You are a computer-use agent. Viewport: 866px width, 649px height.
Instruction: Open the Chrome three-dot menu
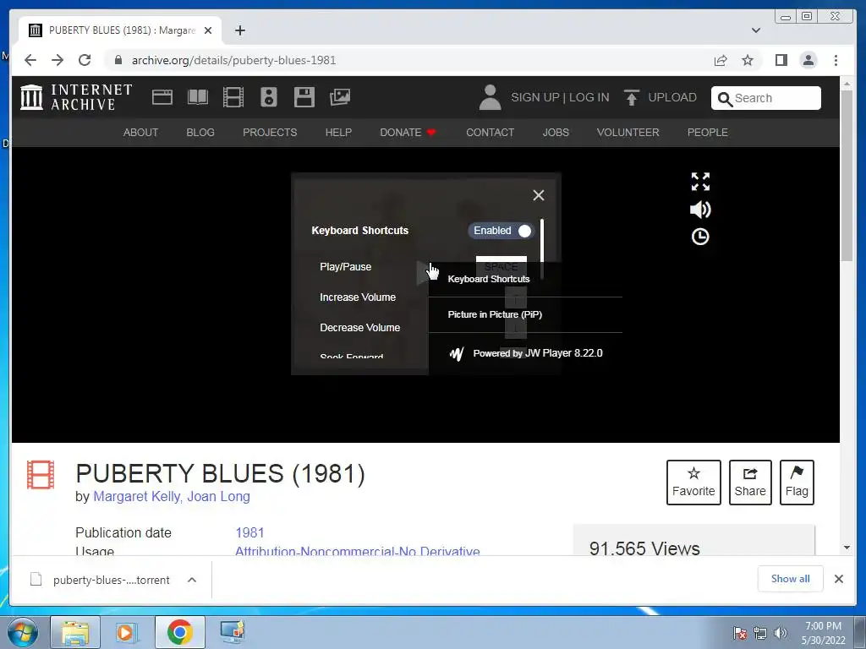(x=836, y=60)
